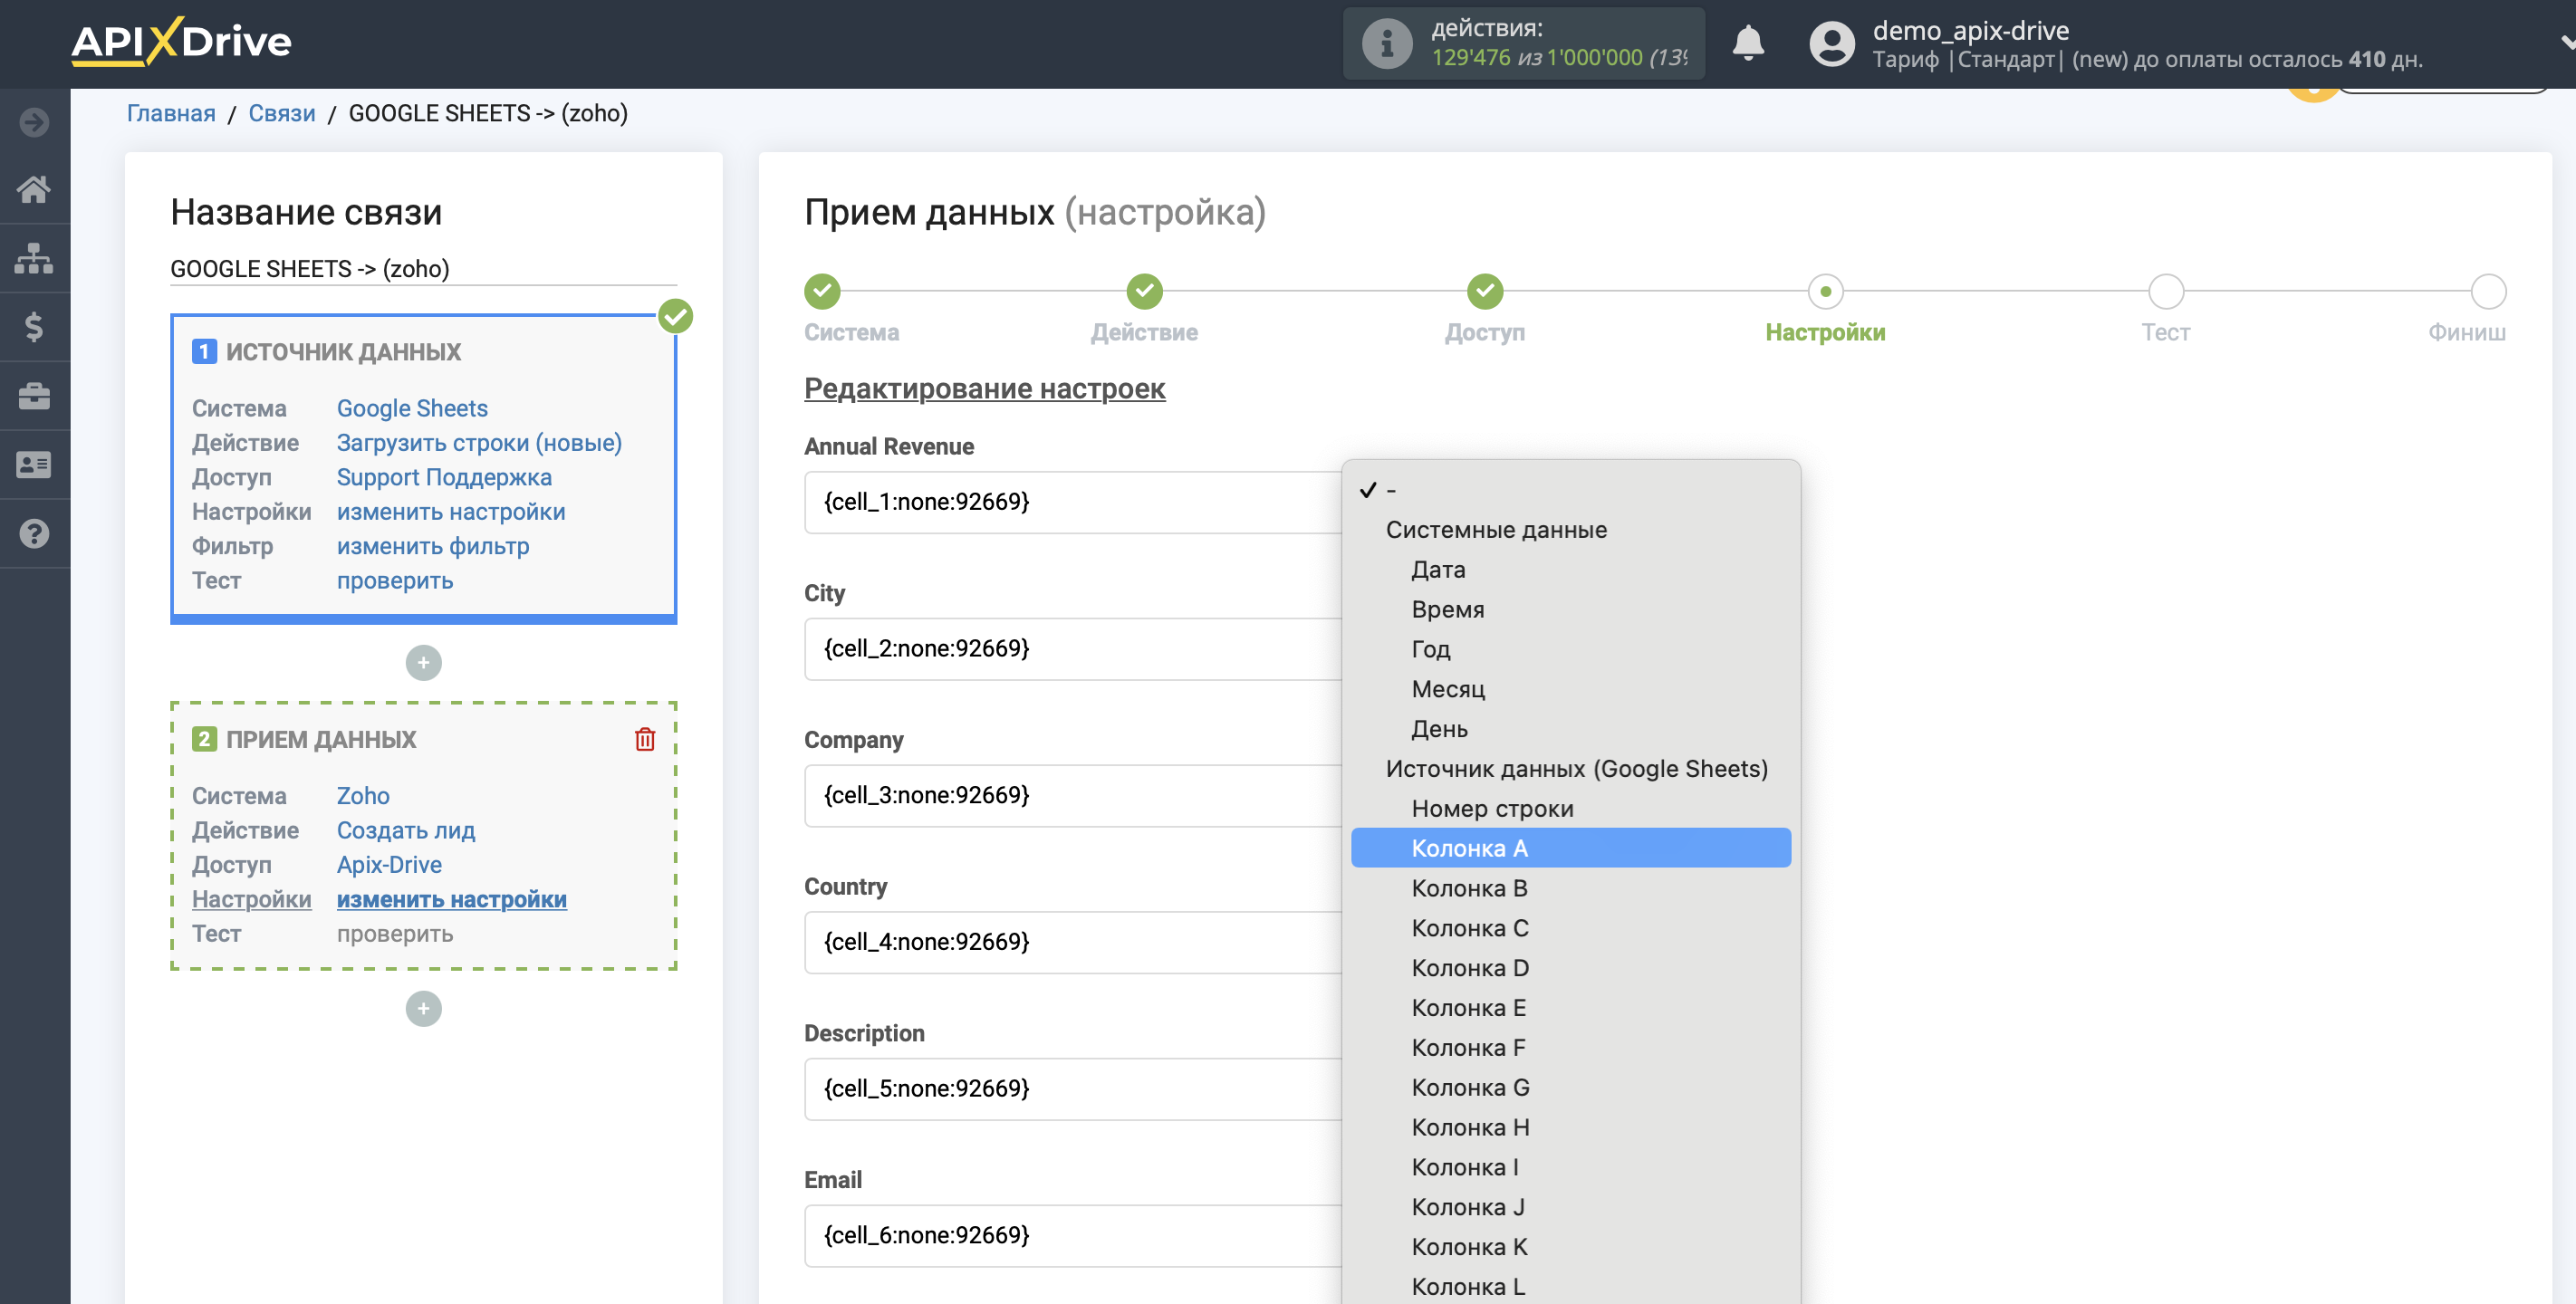The height and width of the screenshot is (1304, 2576).
Task: Select Колонка I in the dropdown
Action: point(1570,1167)
